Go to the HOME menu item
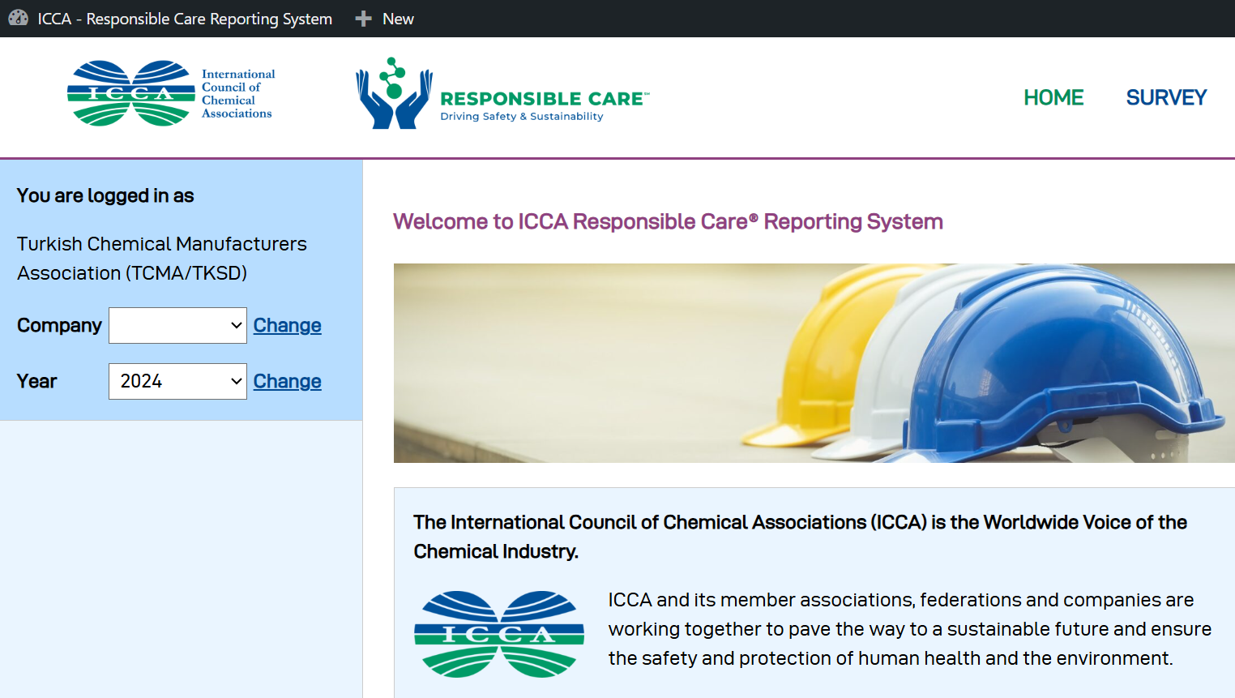1235x698 pixels. [x=1053, y=97]
